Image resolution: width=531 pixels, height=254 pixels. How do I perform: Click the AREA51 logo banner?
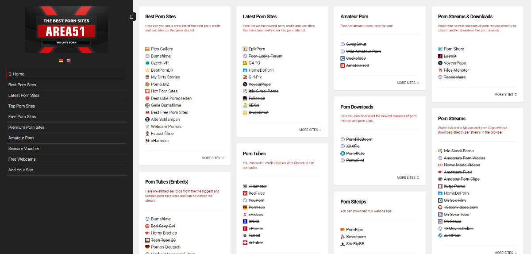tap(66, 30)
